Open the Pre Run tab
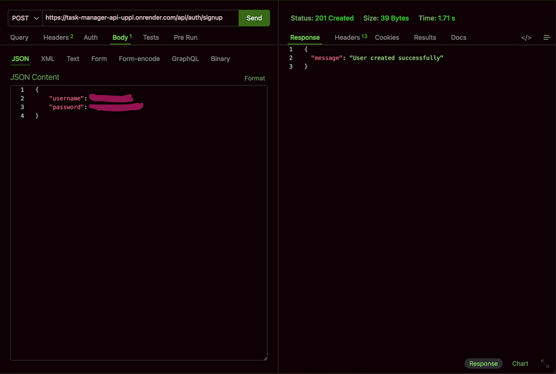The width and height of the screenshot is (556, 374). click(x=186, y=37)
